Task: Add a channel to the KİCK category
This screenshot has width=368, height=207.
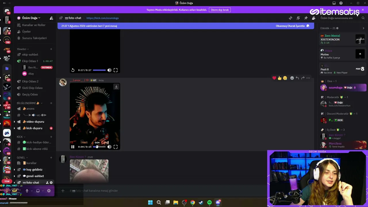Action: 51,137
